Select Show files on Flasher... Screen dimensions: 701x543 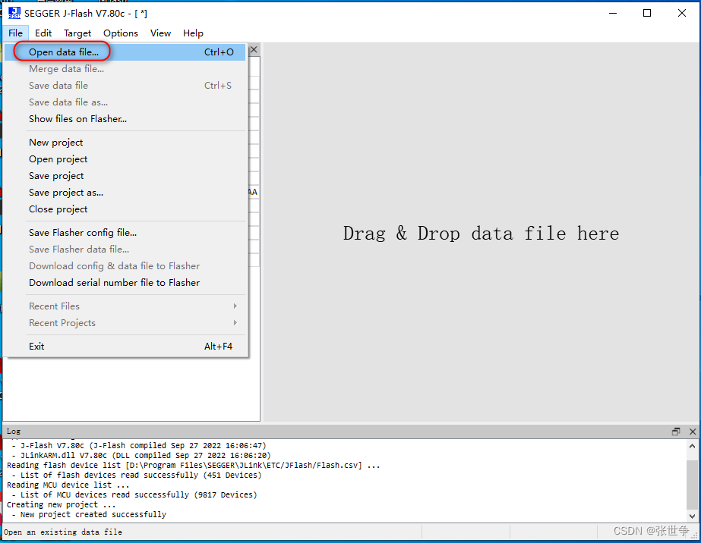(x=125, y=119)
